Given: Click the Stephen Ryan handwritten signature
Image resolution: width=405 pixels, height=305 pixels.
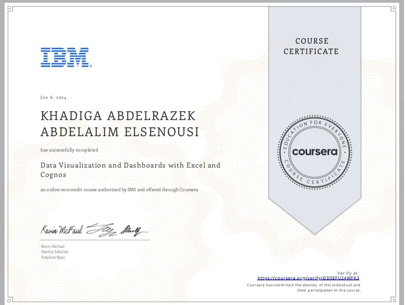Looking at the screenshot, I should [135, 231].
